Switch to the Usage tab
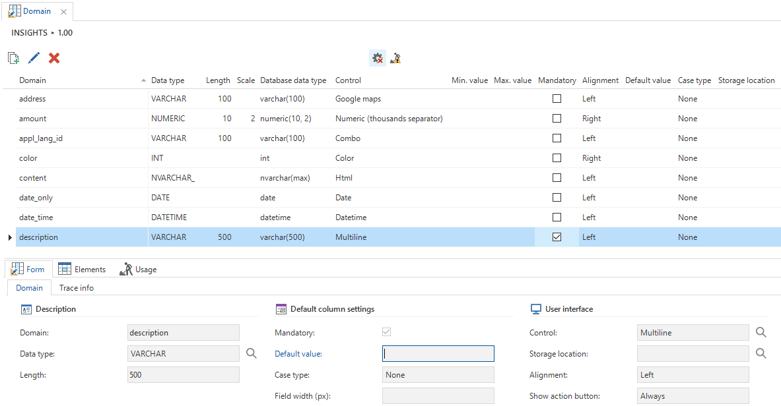The image size is (781, 406). tap(138, 270)
